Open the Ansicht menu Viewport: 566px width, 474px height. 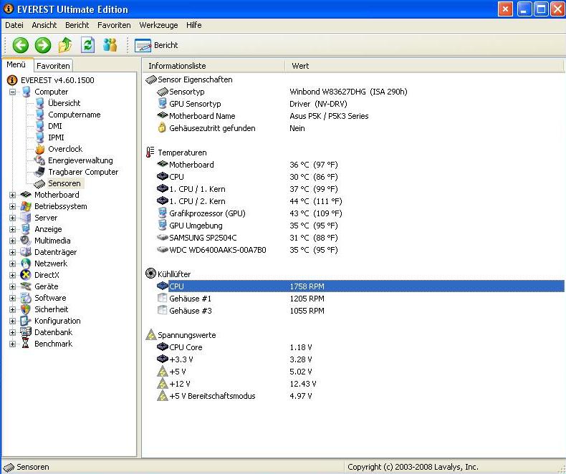pyautogui.click(x=44, y=25)
